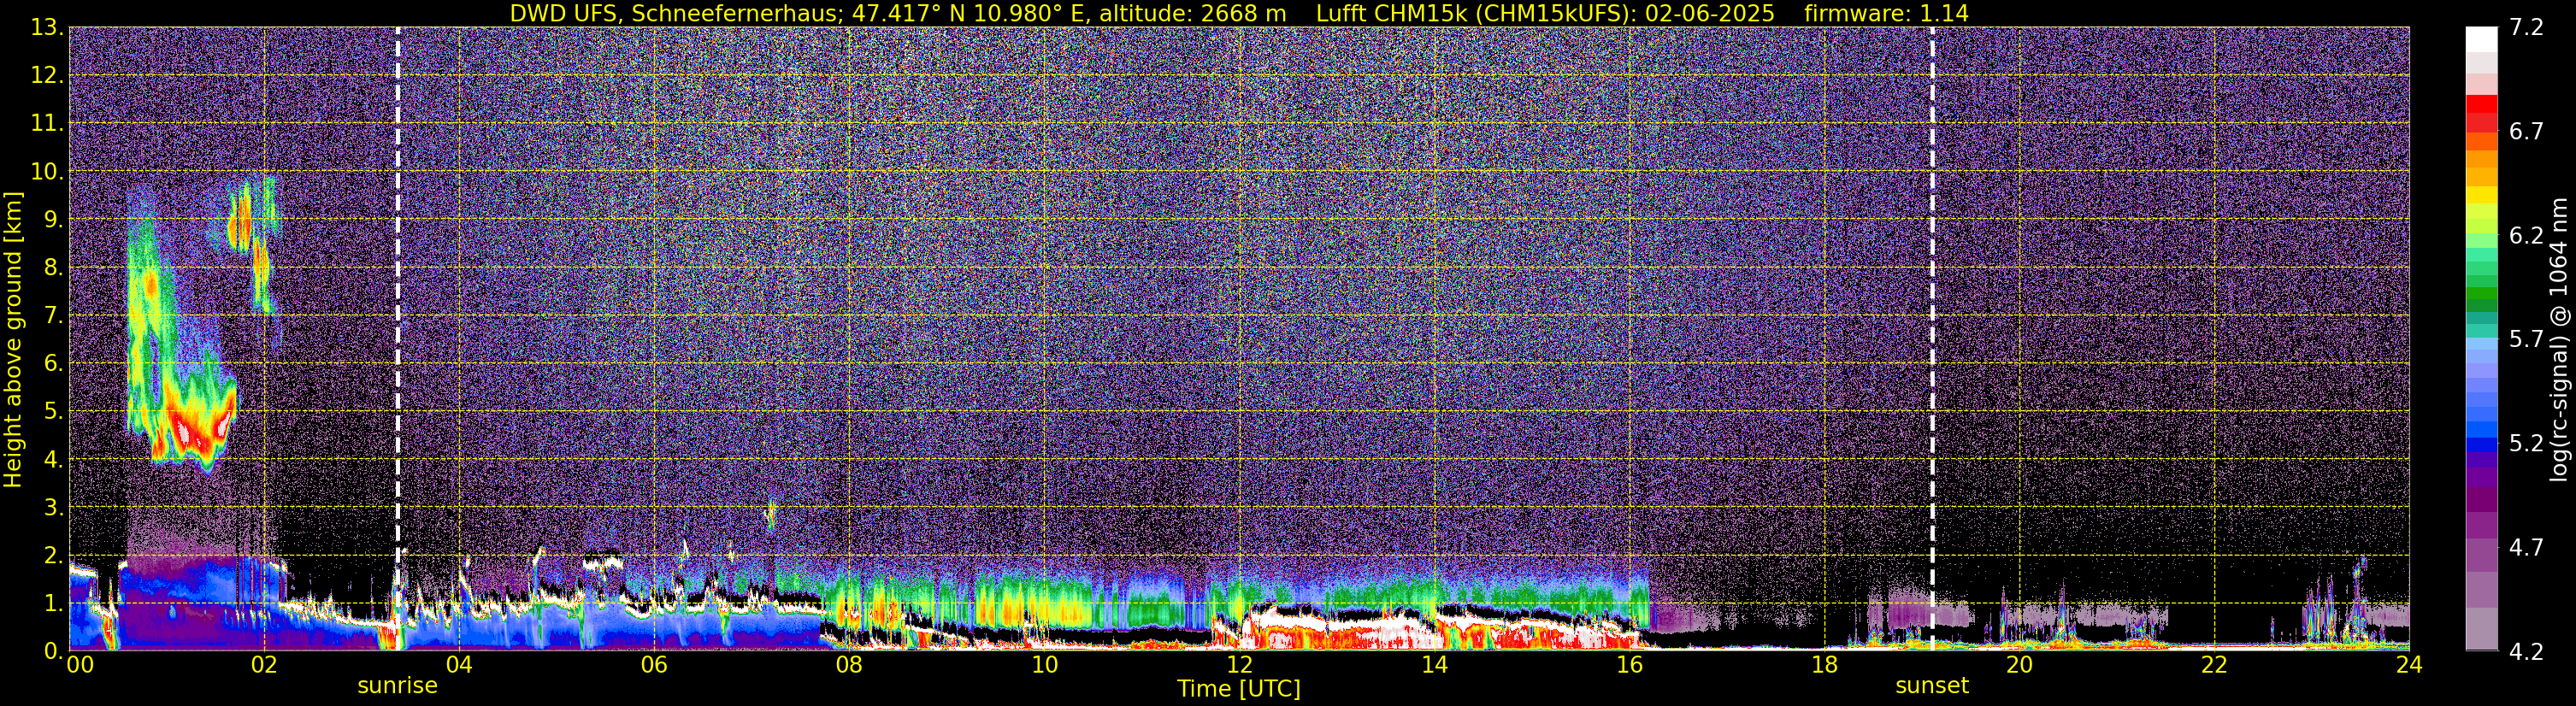
Task: Click the '4.2' colorbar value
Action: tap(2526, 652)
